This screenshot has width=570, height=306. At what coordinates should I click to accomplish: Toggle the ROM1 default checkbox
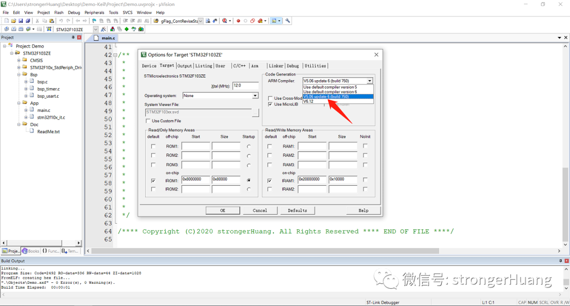click(x=153, y=146)
